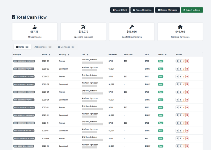Switch to the Expenses tab

43,47
